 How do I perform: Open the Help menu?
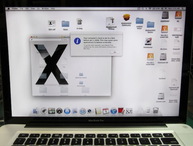53,9
